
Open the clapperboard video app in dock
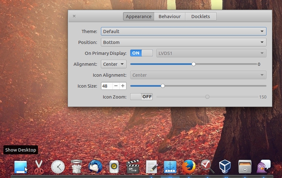133,166
